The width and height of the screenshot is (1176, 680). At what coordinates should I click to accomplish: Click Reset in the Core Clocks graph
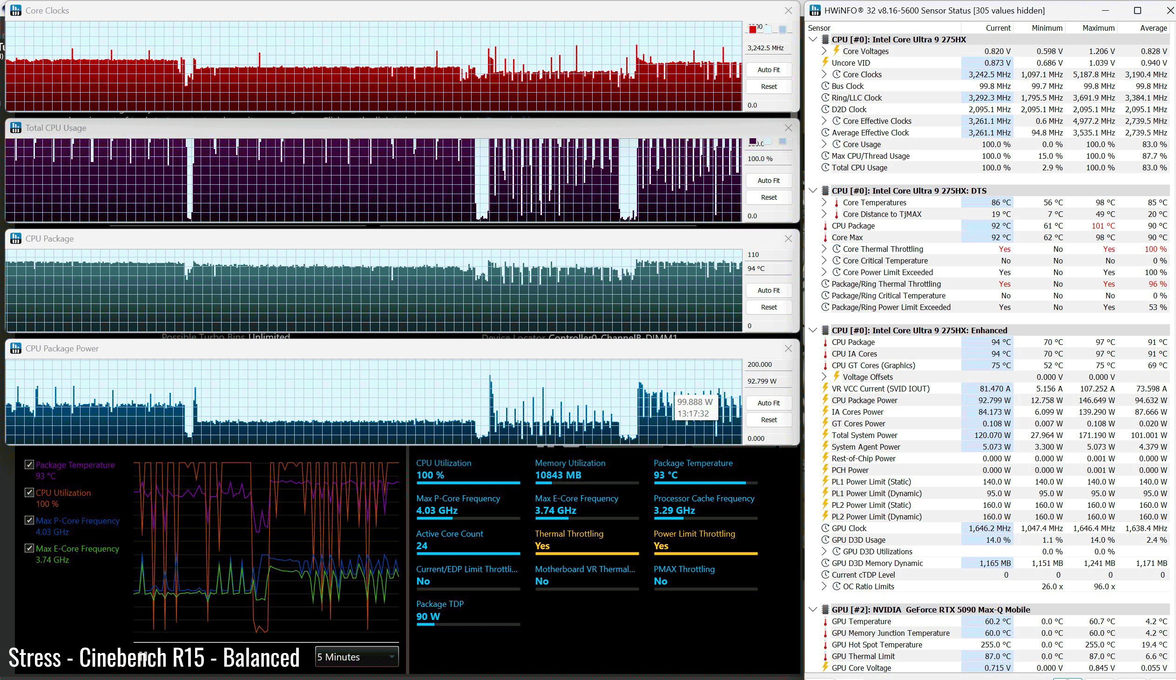tap(769, 87)
